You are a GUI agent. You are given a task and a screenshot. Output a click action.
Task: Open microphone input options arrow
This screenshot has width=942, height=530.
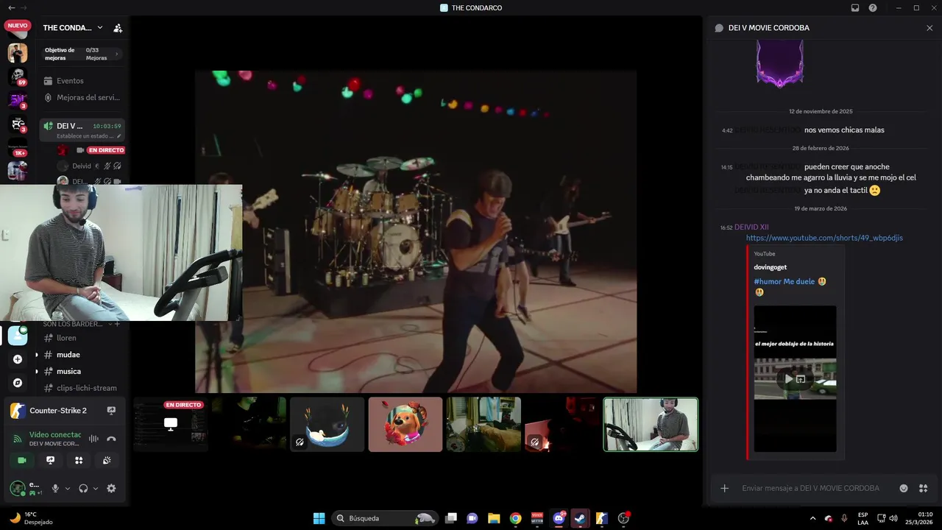(x=68, y=488)
